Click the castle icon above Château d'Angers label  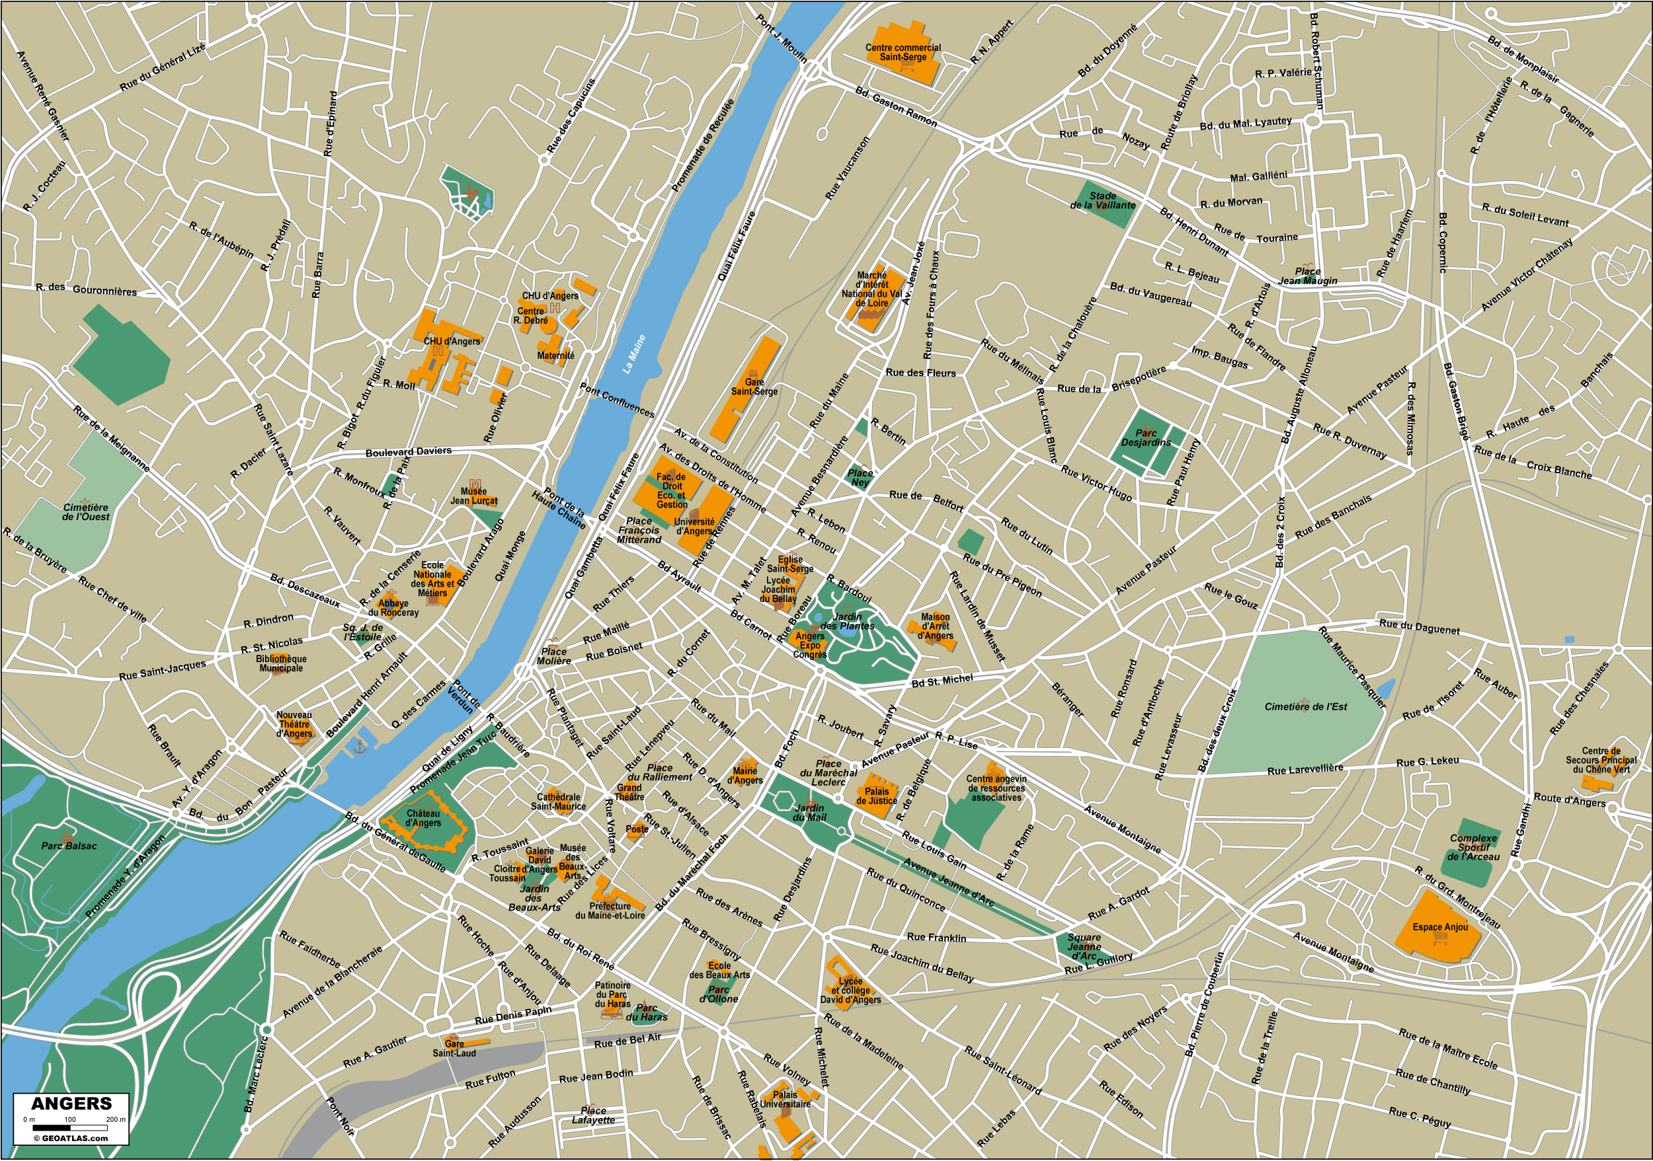pyautogui.click(x=423, y=807)
